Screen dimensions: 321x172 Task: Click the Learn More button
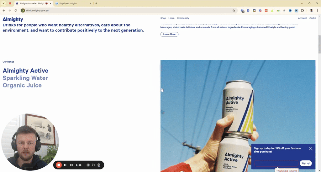tap(169, 34)
